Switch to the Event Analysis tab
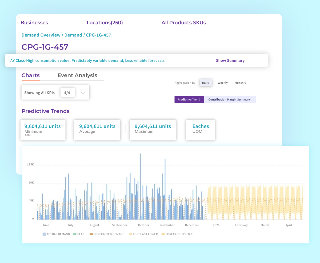The width and height of the screenshot is (320, 263). [77, 75]
